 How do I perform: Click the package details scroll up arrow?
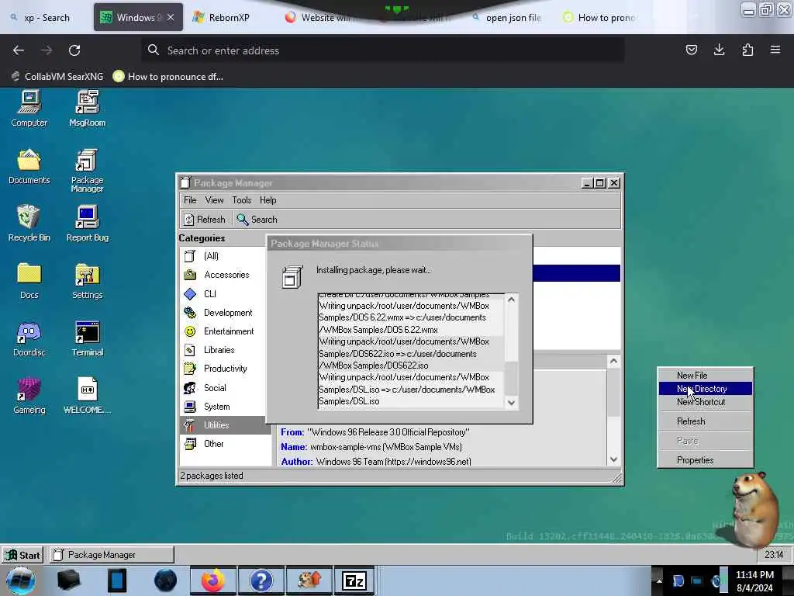614,361
